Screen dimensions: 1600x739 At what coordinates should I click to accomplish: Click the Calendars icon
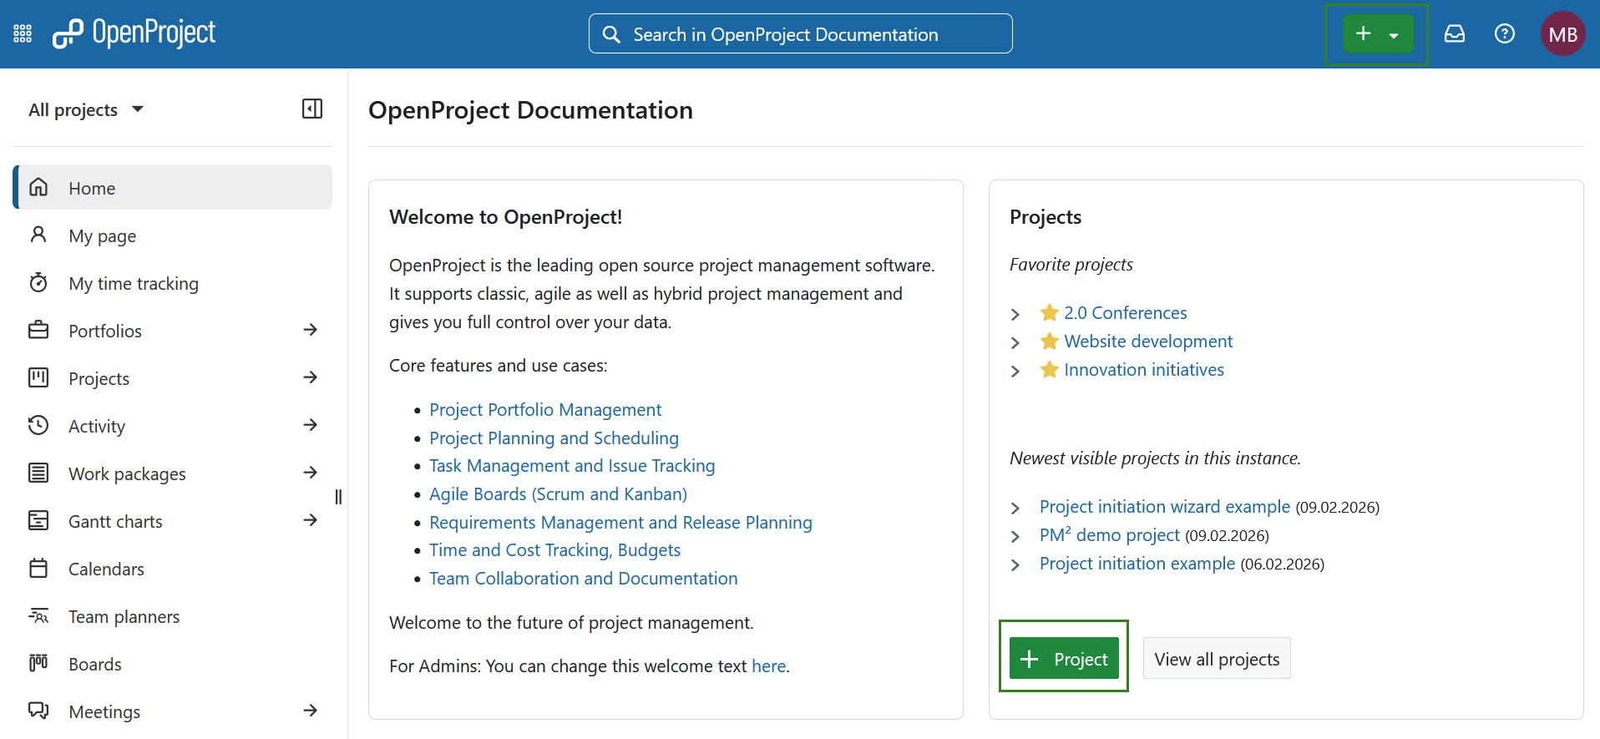point(38,568)
